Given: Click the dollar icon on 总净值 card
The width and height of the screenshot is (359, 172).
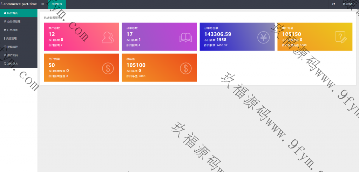Looking at the screenshot, I should pos(185,68).
